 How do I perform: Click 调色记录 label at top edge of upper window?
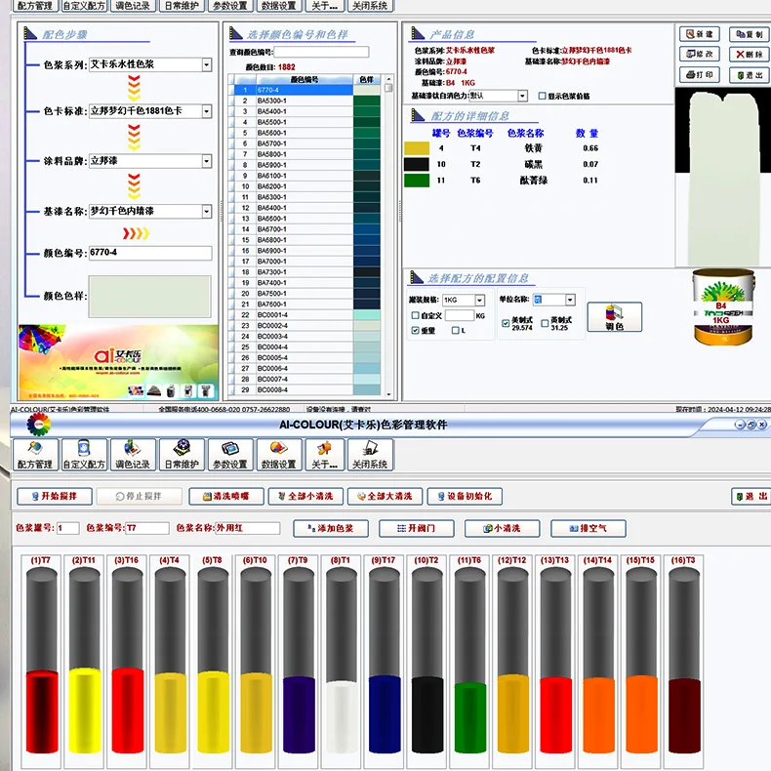[133, 6]
